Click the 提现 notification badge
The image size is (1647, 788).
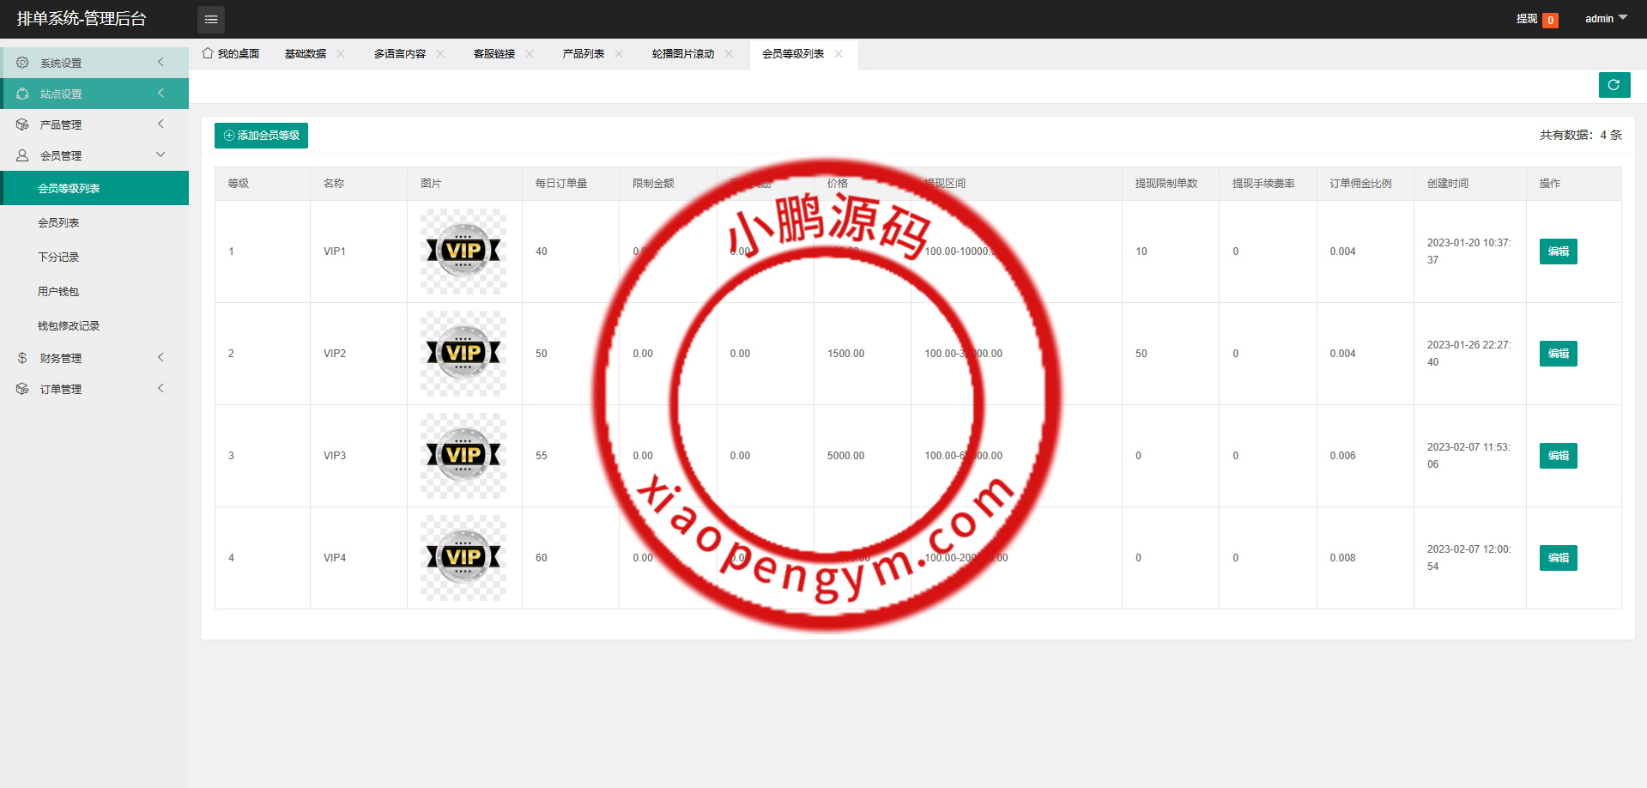point(1549,20)
